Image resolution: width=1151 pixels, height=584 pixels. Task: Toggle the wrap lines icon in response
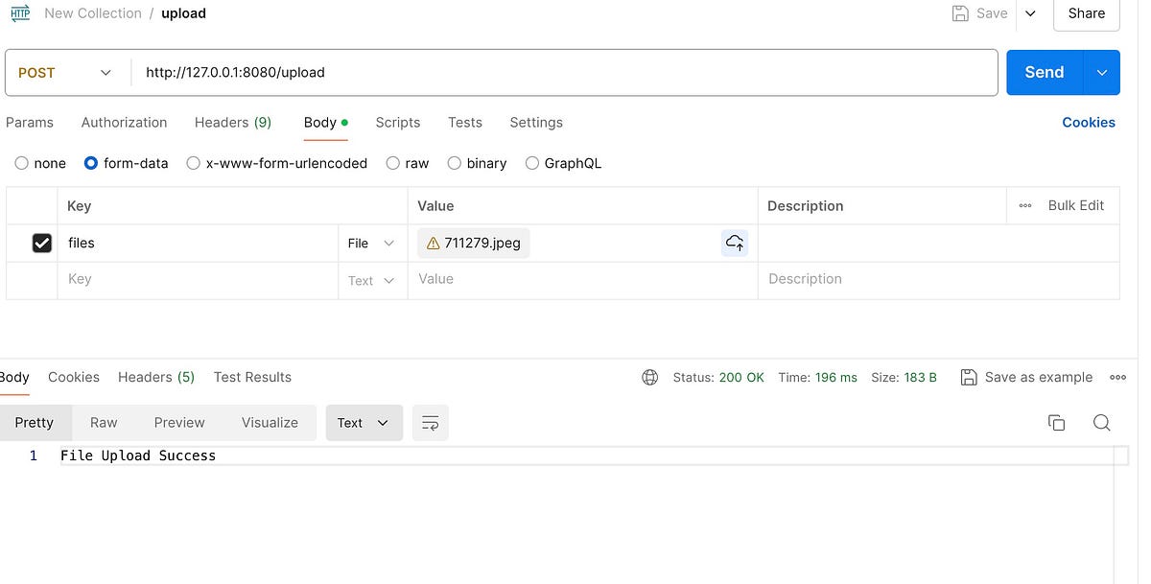tap(431, 423)
